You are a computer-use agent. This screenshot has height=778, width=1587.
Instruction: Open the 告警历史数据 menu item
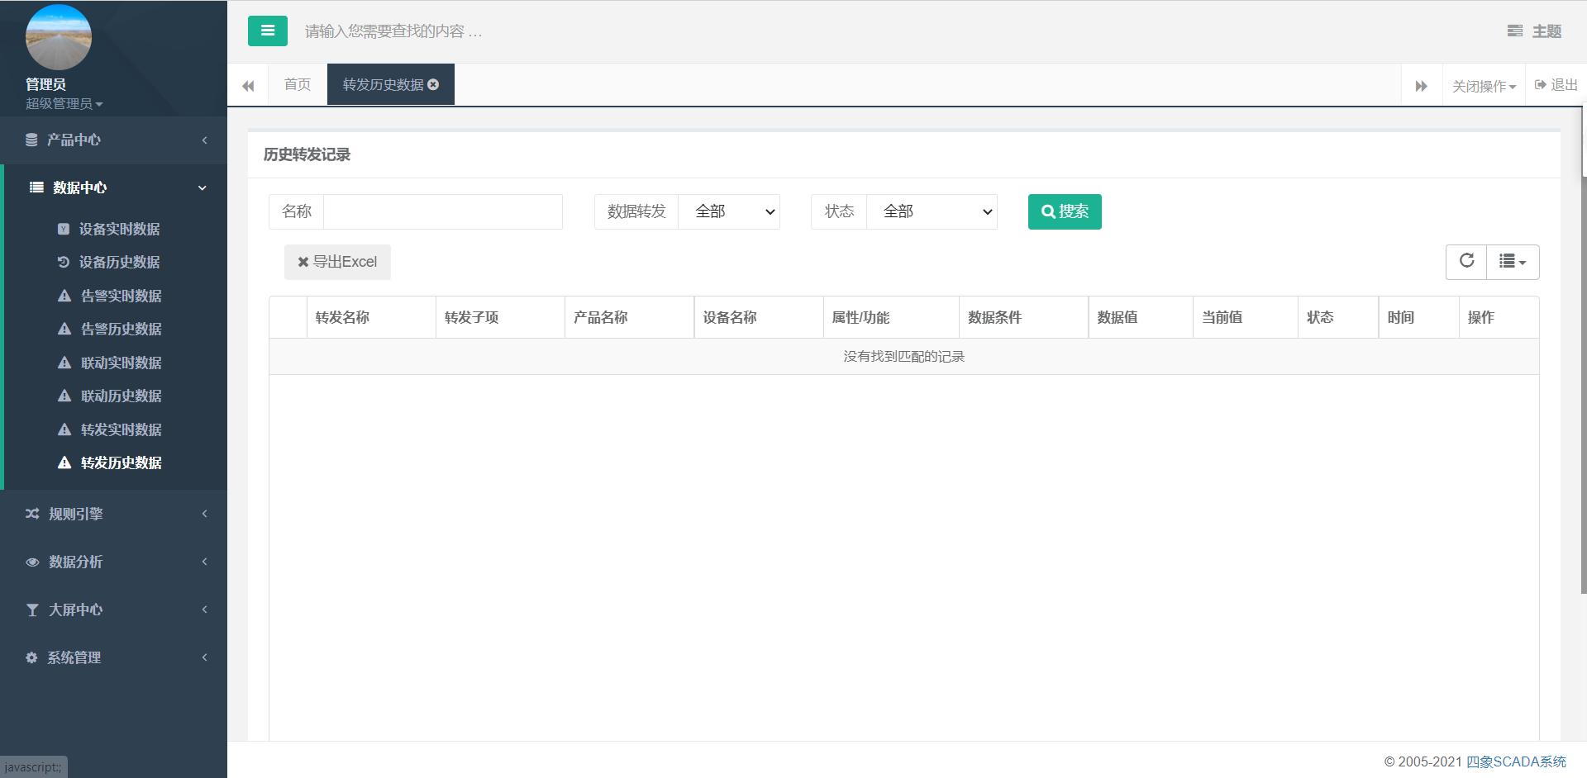coord(120,329)
